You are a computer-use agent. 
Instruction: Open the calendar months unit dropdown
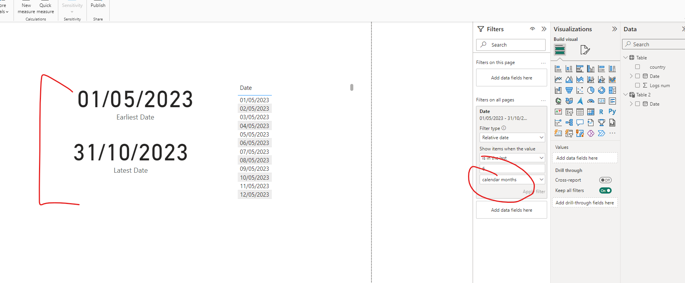pos(512,180)
